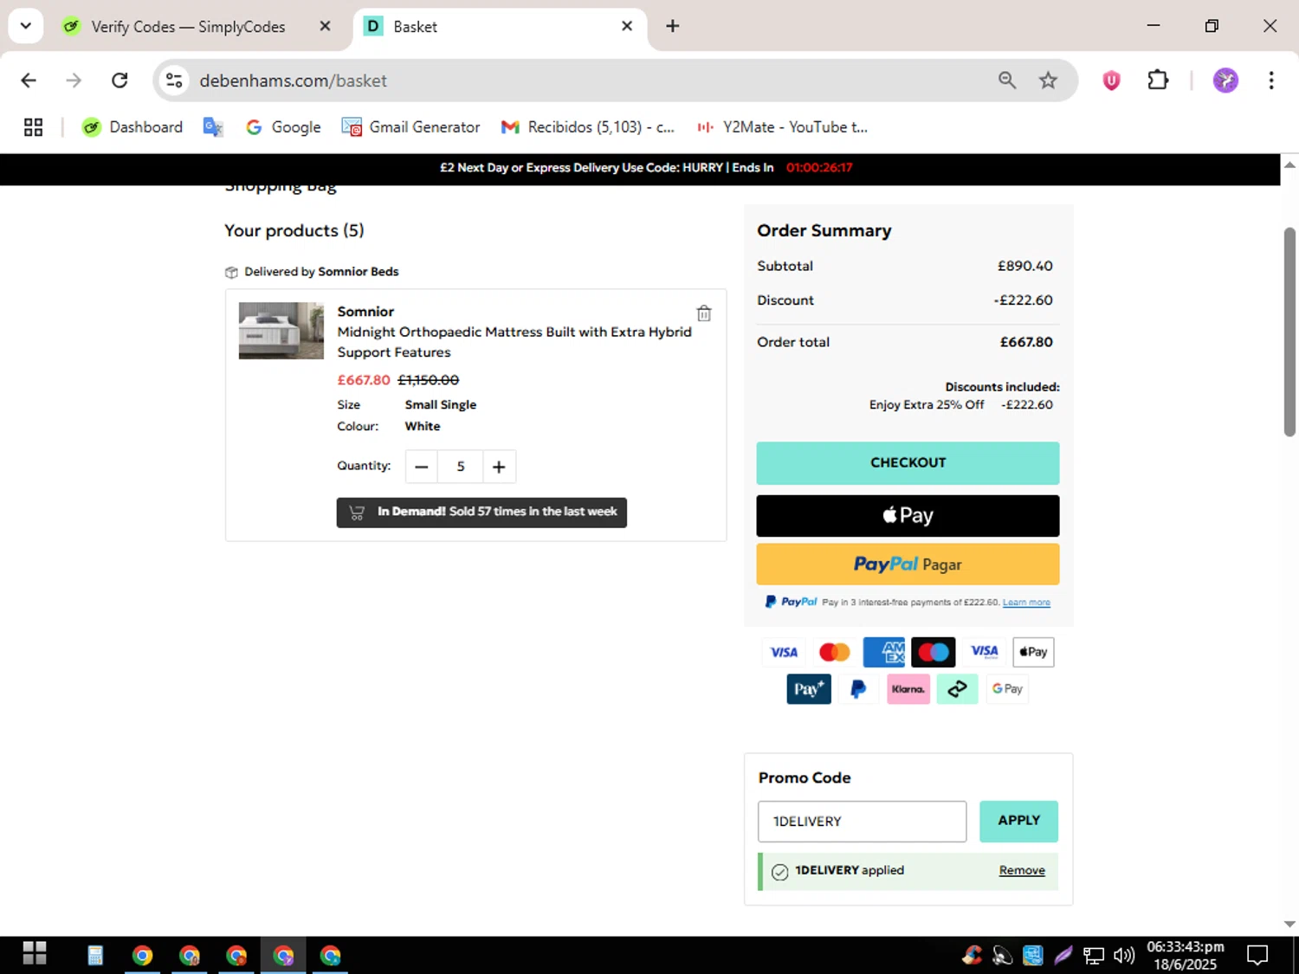This screenshot has height=974, width=1299.
Task: Click the Clearpay arrows payment icon
Action: tap(958, 689)
